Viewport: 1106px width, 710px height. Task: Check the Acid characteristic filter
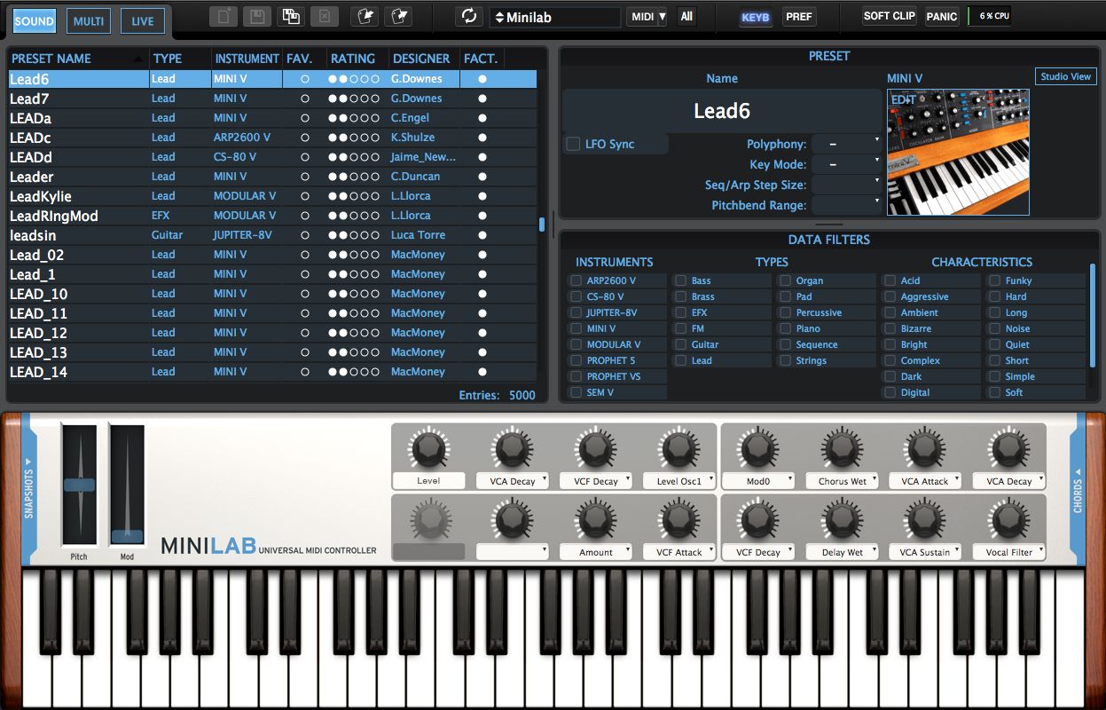(890, 280)
